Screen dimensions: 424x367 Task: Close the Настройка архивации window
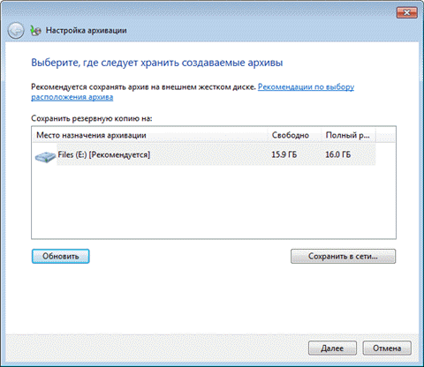pyautogui.click(x=406, y=12)
